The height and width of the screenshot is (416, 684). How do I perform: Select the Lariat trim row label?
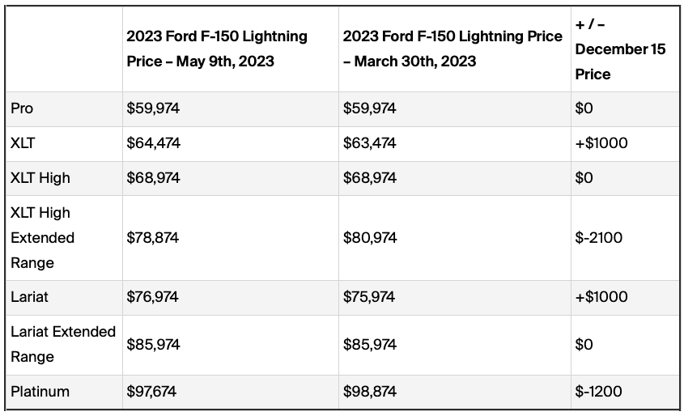[29, 297]
